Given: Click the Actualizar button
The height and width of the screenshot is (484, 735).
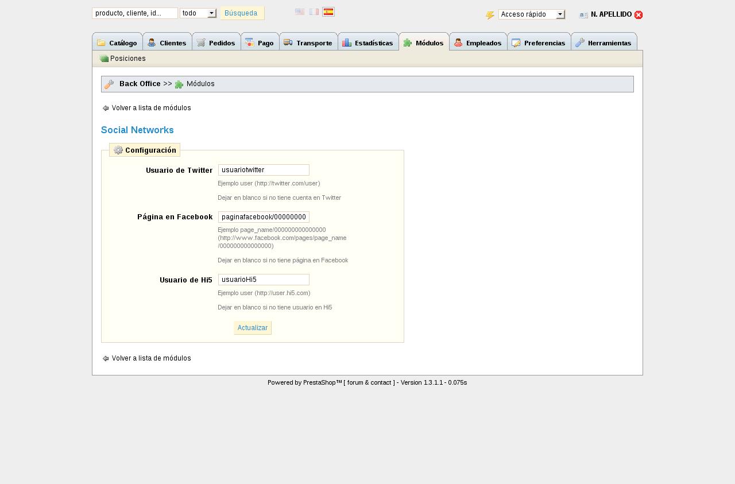Looking at the screenshot, I should pos(253,328).
